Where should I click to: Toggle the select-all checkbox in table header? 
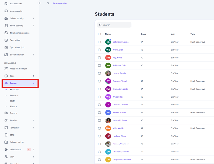pyautogui.click(x=99, y=34)
